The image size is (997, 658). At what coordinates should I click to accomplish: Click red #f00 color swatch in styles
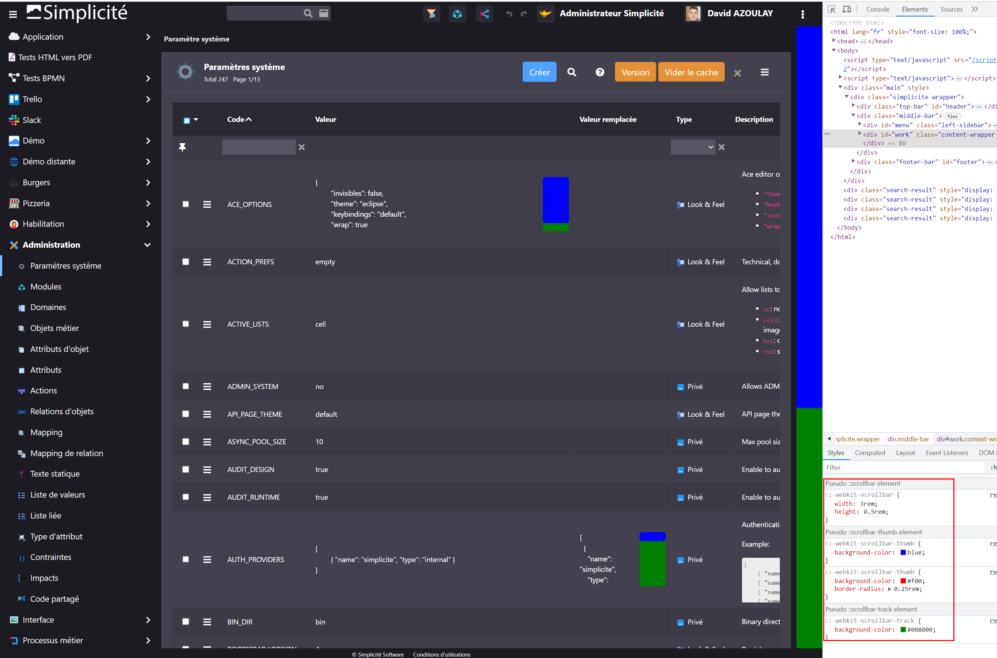(x=903, y=581)
